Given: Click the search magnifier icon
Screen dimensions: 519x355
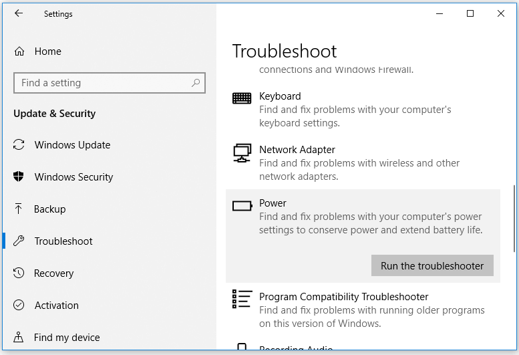Looking at the screenshot, I should (x=196, y=83).
